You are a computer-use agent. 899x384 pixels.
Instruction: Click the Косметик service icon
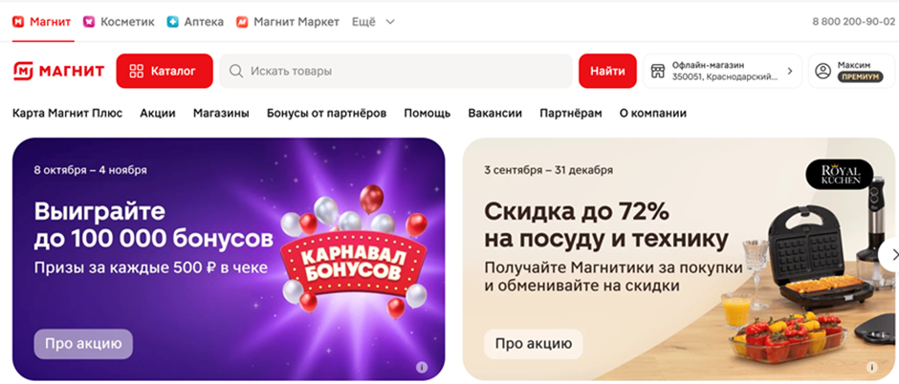[89, 22]
